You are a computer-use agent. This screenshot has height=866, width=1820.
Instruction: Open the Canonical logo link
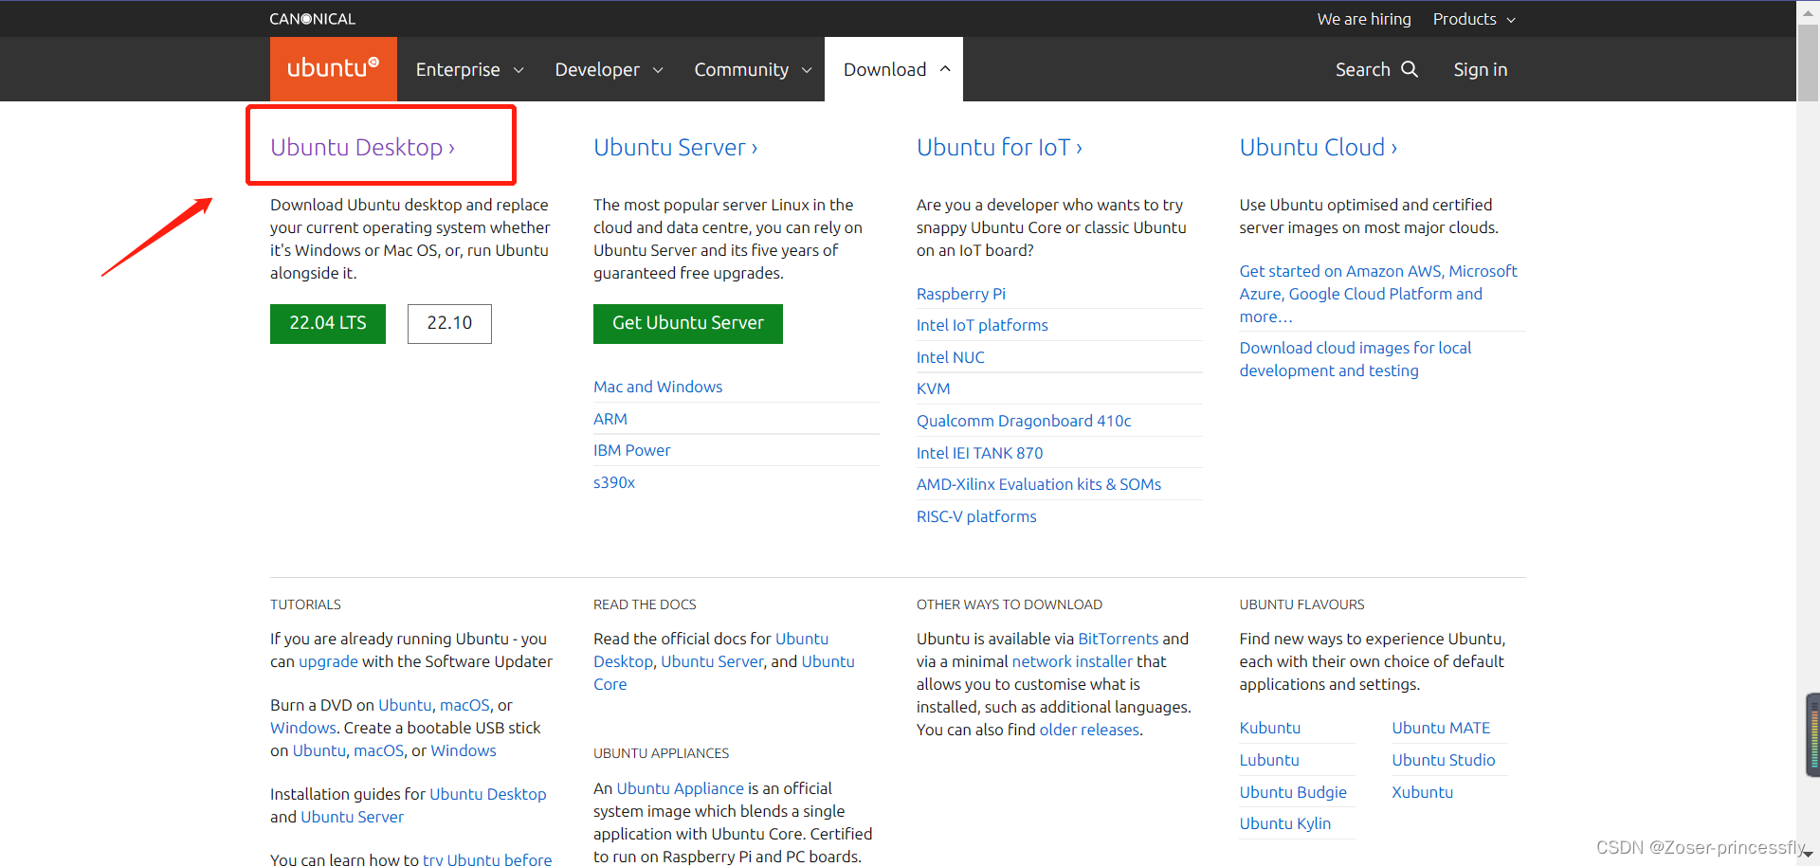click(313, 19)
